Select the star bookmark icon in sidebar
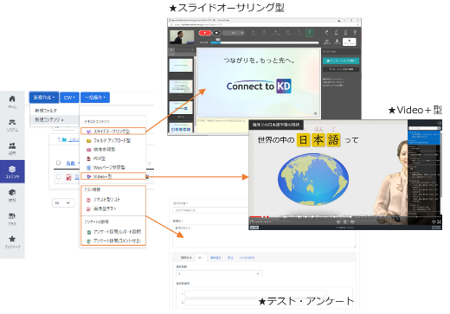 point(12,239)
